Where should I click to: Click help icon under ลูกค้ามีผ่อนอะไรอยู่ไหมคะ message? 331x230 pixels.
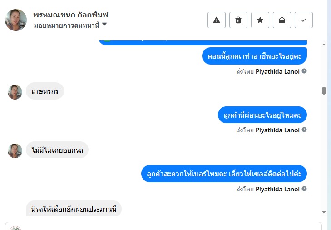pos(304,130)
